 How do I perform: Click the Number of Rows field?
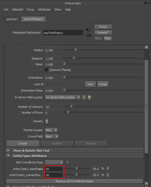54,113
